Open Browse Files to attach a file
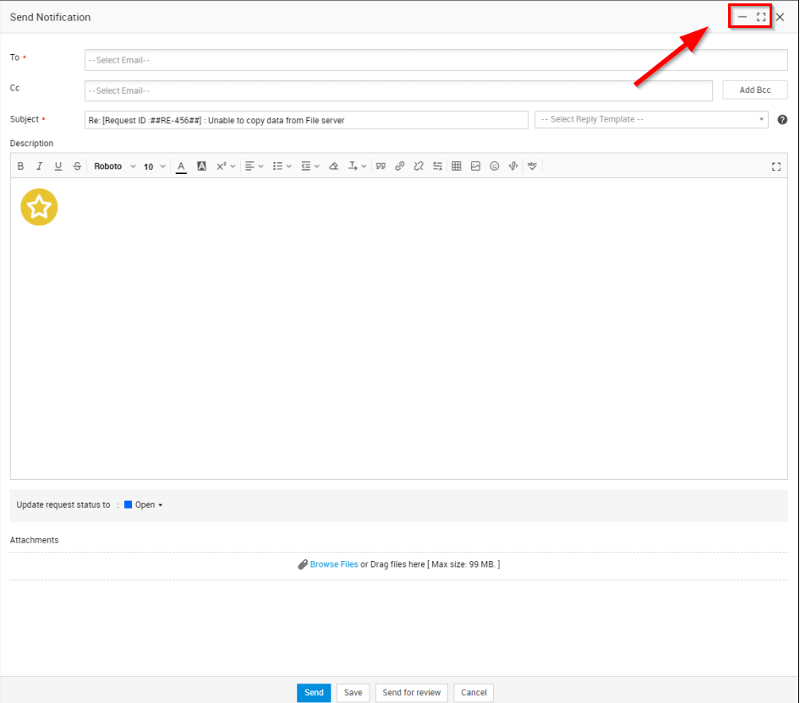The width and height of the screenshot is (800, 703). click(x=333, y=564)
